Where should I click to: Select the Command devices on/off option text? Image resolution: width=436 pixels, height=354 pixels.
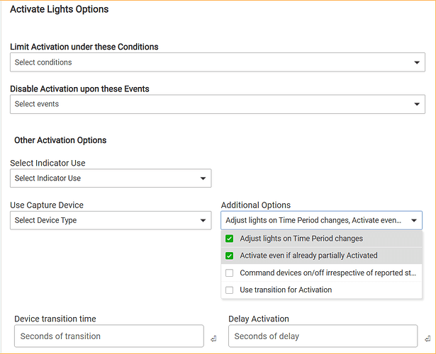(x=326, y=273)
